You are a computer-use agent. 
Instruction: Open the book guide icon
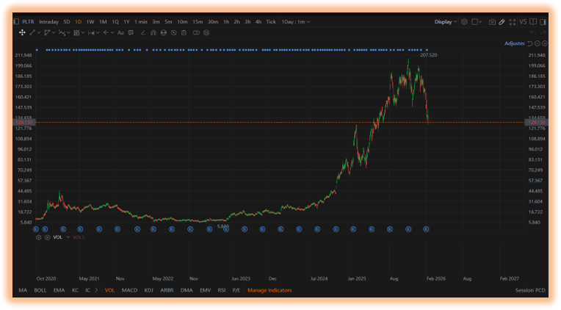tap(533, 22)
